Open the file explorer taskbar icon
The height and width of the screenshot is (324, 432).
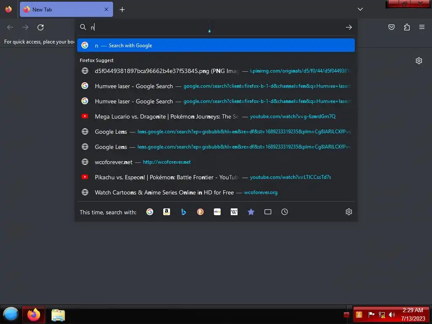(58, 315)
